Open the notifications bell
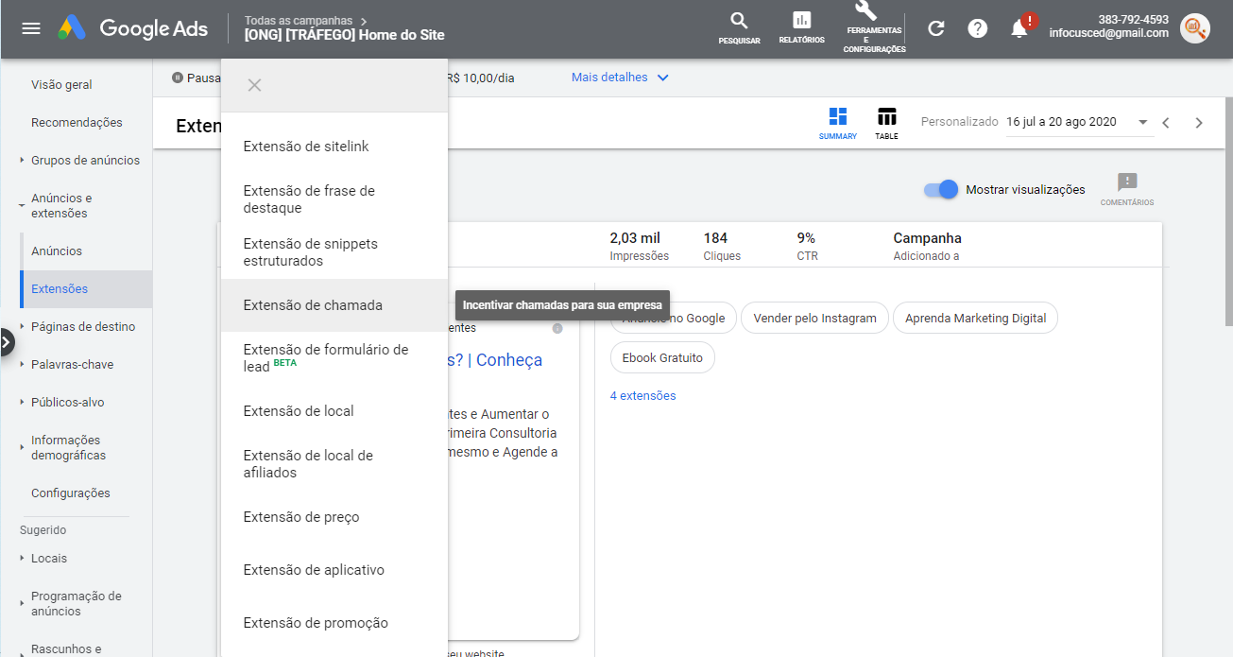This screenshot has width=1233, height=657. click(1019, 28)
